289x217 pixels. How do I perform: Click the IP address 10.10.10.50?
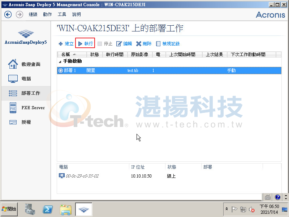[141, 176]
